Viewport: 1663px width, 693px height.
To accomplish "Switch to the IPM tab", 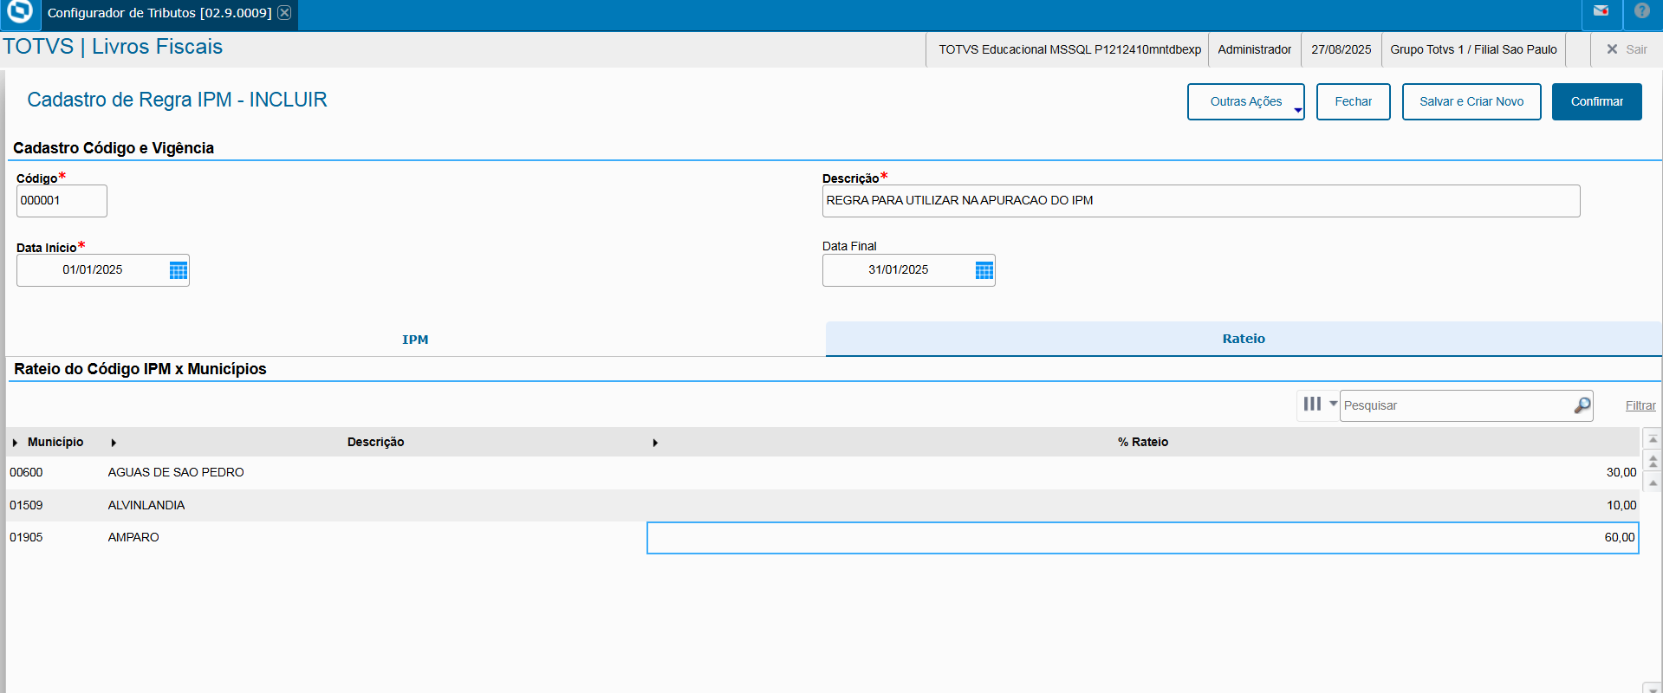I will point(415,340).
